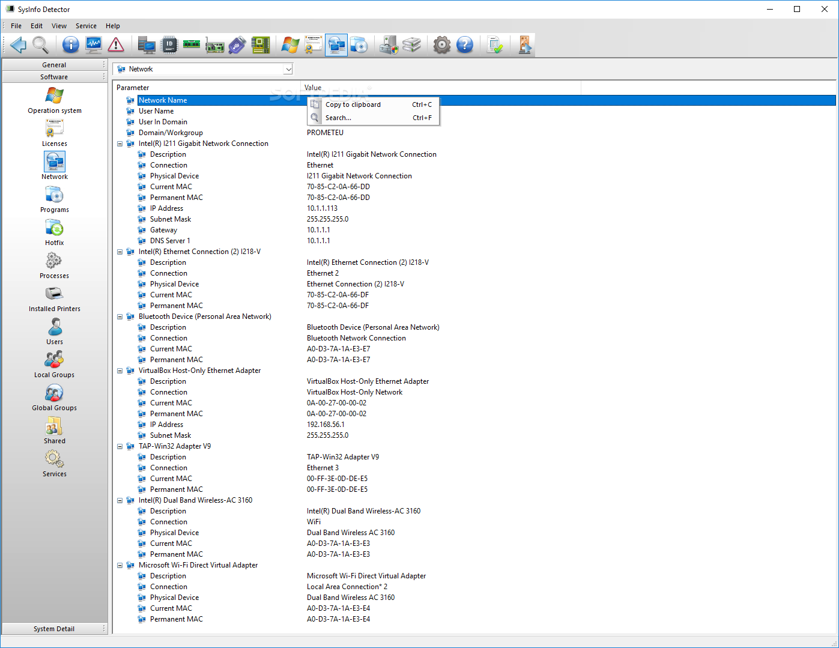Open the Edit menu
Image resolution: width=839 pixels, height=648 pixels.
tap(37, 26)
